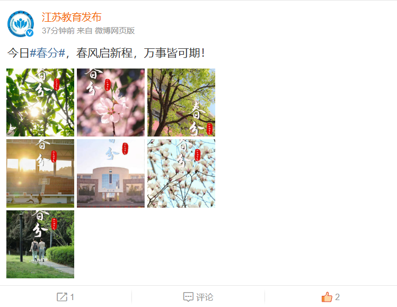Click the post text 春风启新程
The height and width of the screenshot is (307, 397).
point(104,53)
